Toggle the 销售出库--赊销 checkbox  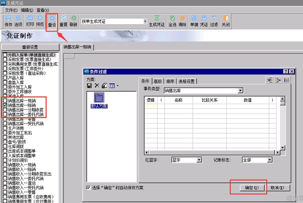point(5,105)
